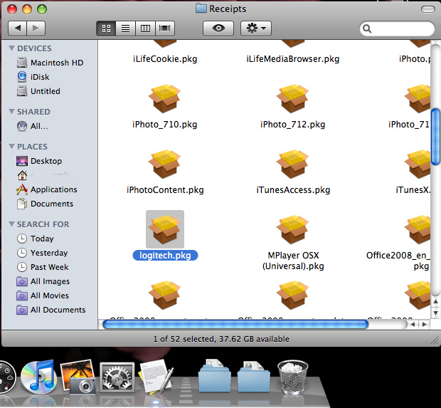Click the status bar selection text

221,339
